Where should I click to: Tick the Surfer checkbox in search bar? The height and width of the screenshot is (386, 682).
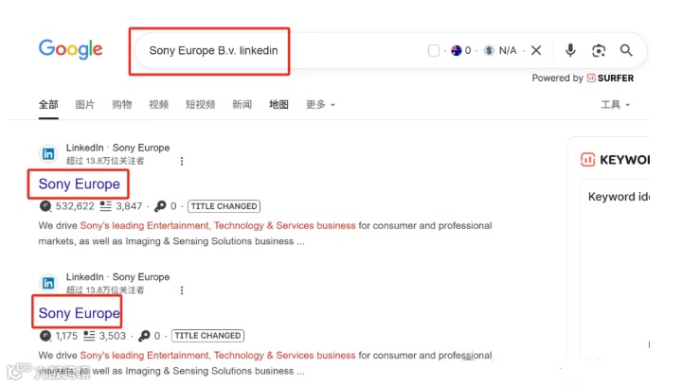(434, 51)
